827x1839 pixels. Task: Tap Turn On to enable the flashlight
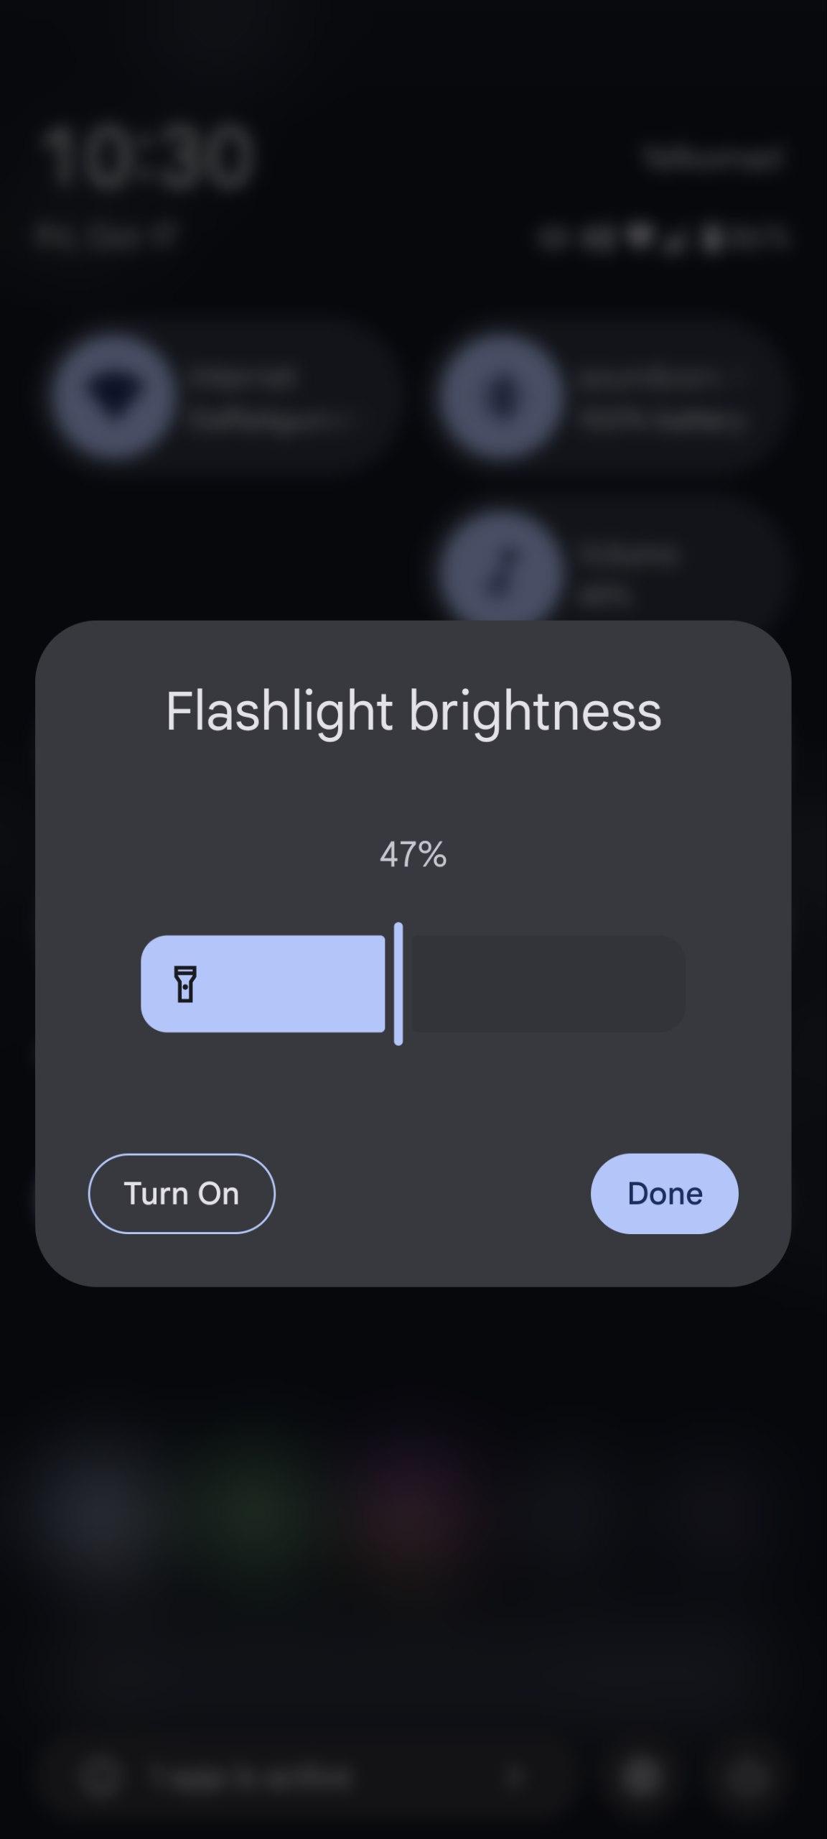point(182,1193)
